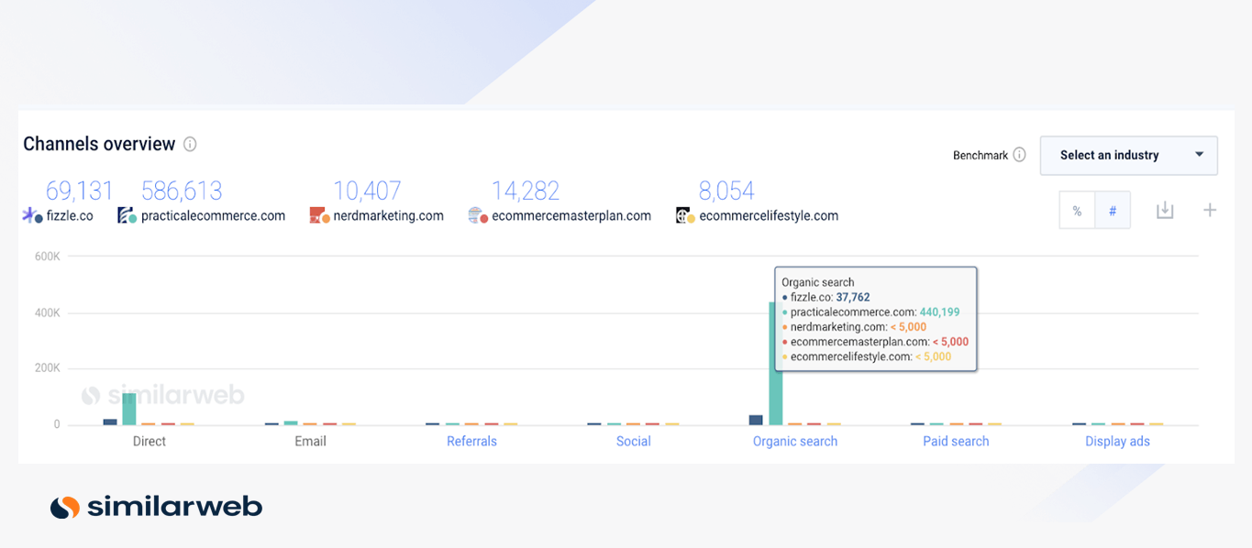Click the nerdmarketing.com favicon
The width and height of the screenshot is (1252, 548).
tap(319, 216)
